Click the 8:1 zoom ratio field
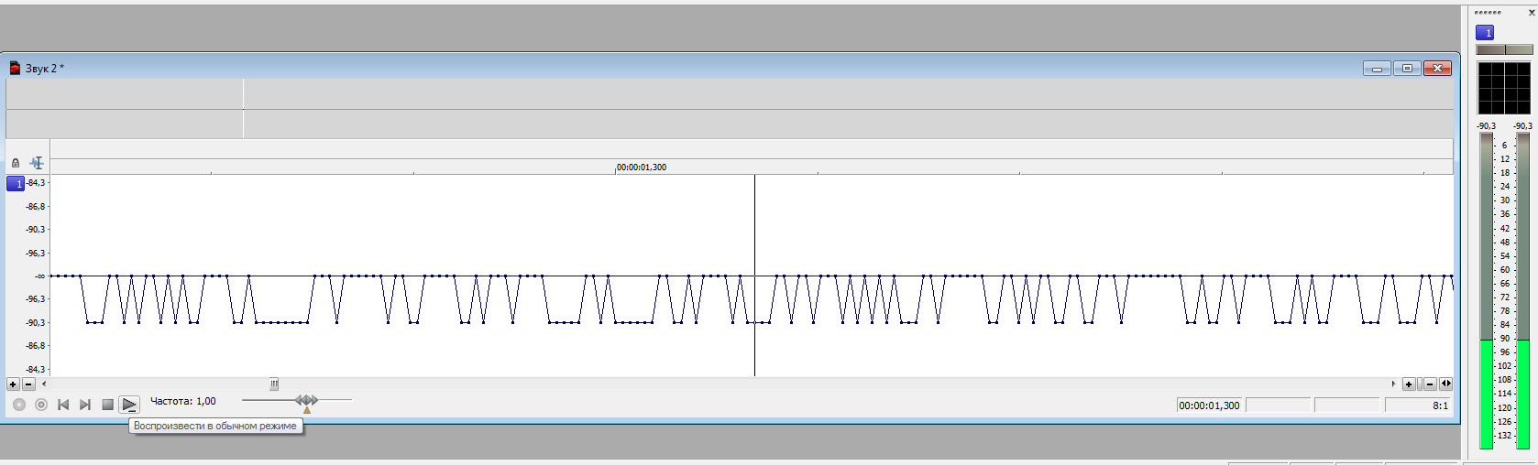This screenshot has height=465, width=1538. tap(1417, 406)
